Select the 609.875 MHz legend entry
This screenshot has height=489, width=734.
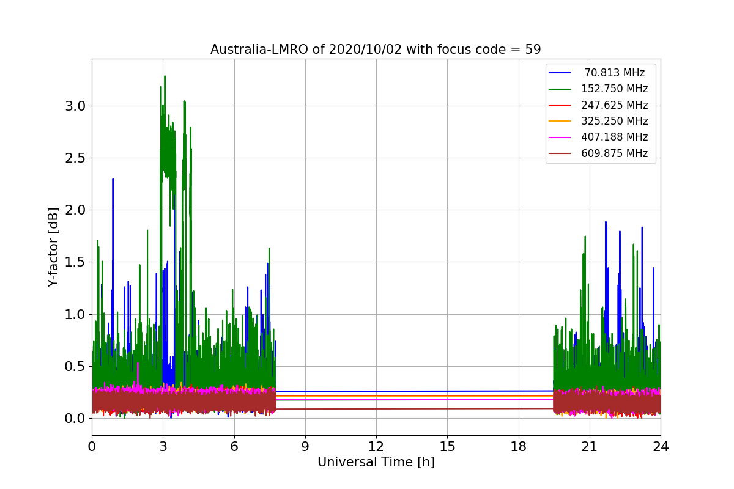[x=598, y=153]
